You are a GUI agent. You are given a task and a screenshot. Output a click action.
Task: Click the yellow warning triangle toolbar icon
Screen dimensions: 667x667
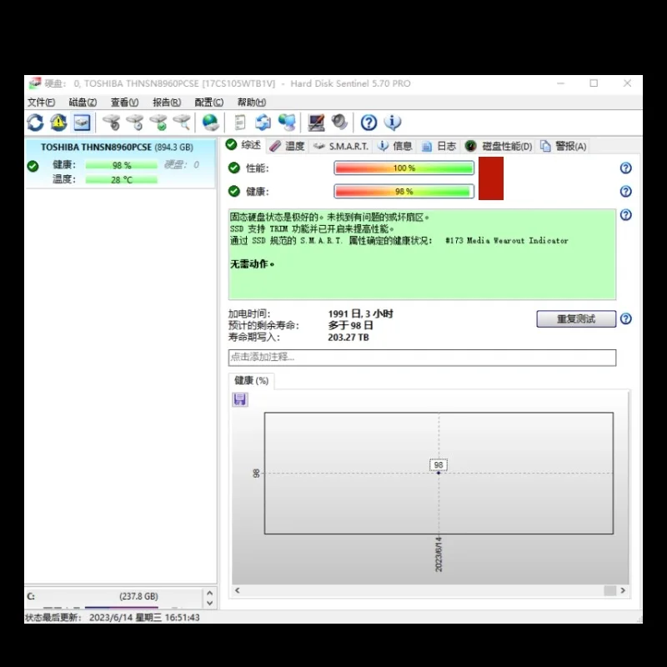(x=58, y=123)
